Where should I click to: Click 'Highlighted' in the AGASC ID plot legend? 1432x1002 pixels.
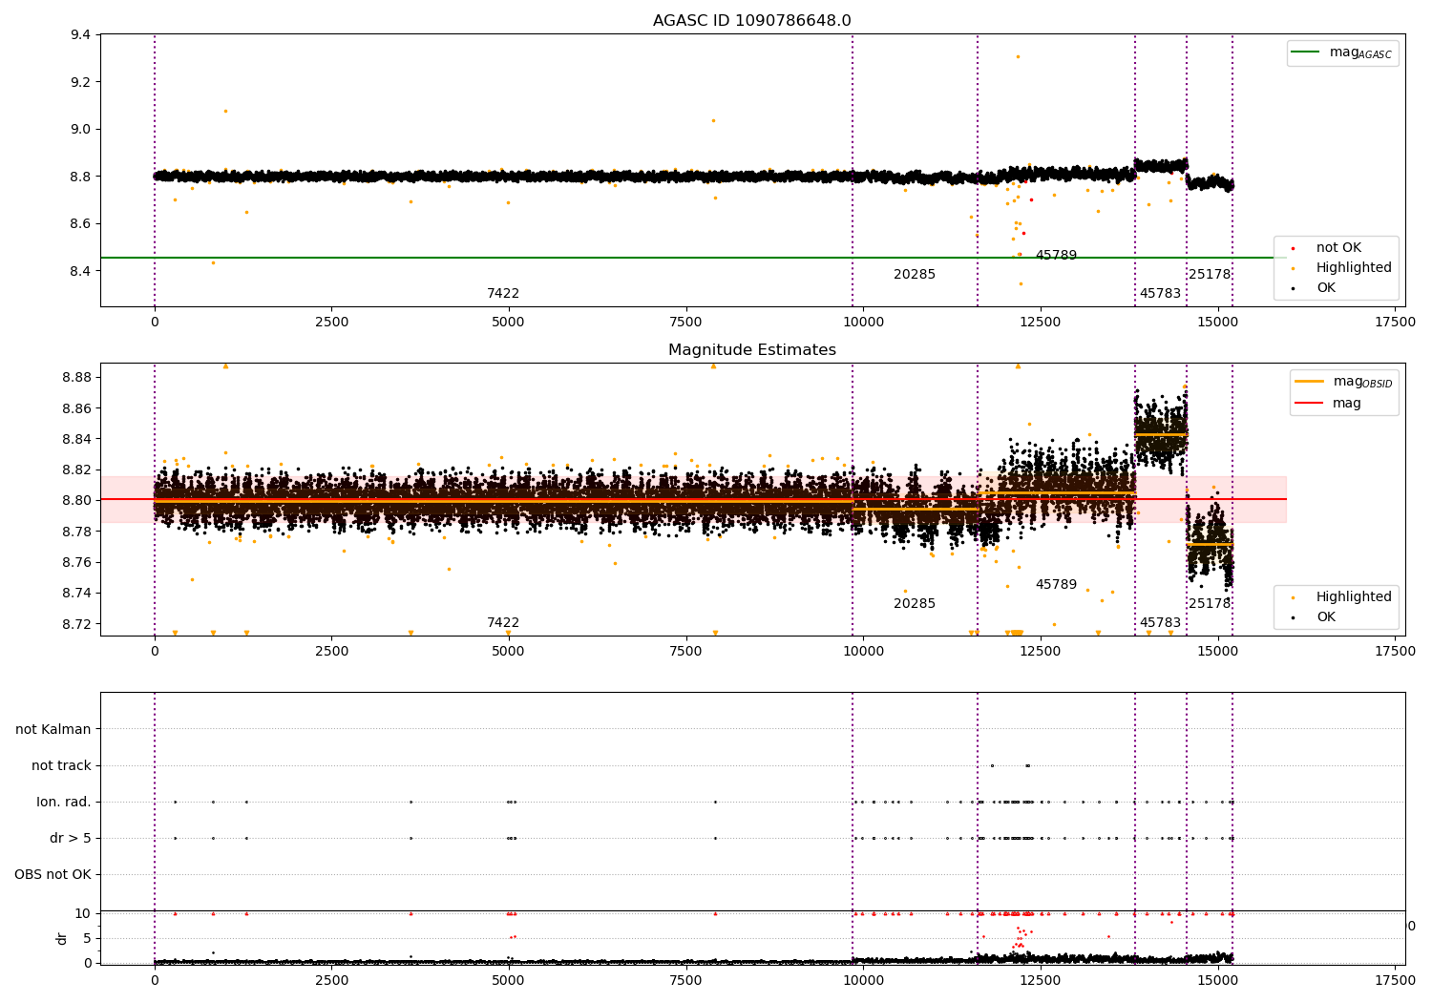tap(1354, 268)
